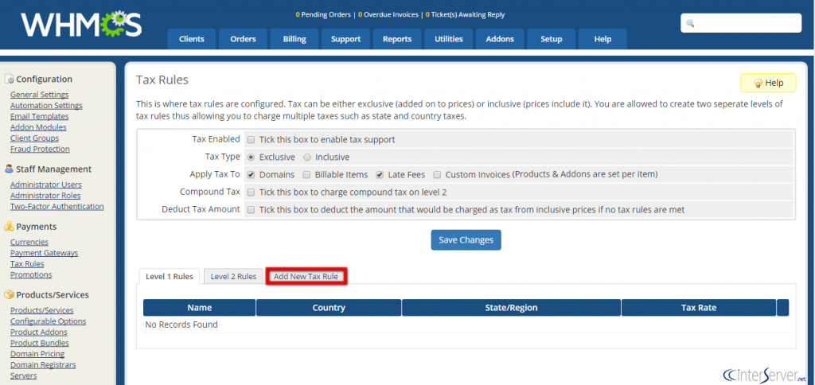
Task: Tick the Billable Items checkbox
Action: pyautogui.click(x=306, y=174)
